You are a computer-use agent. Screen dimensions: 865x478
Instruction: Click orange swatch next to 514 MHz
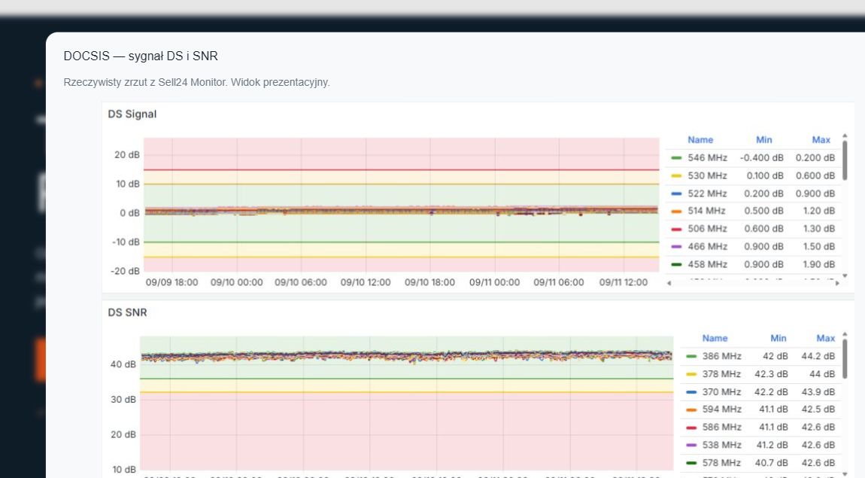[x=676, y=211]
